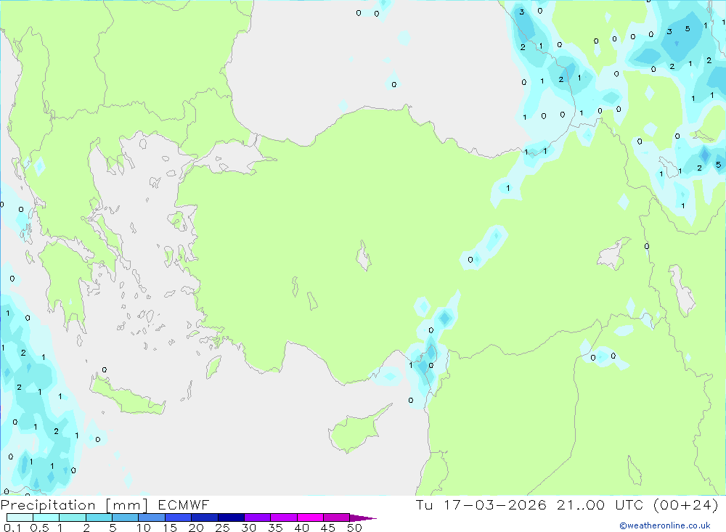
Task: Click the 20–25 mm dark blue legend swatch
Action: pos(205,517)
